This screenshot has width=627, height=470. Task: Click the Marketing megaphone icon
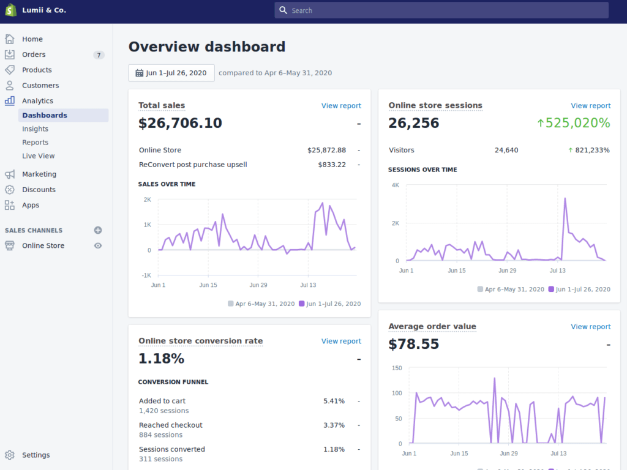(x=10, y=174)
